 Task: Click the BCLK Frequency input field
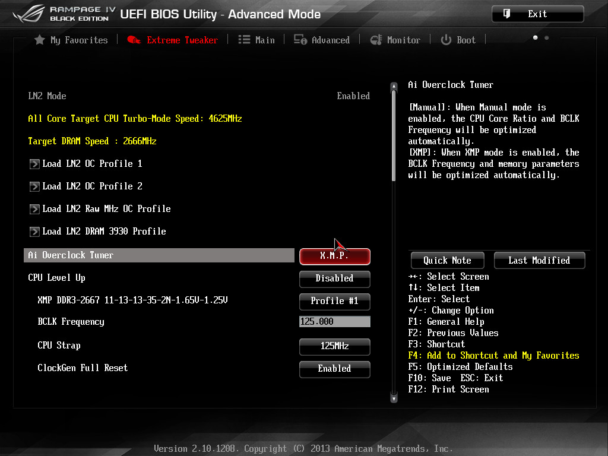pyautogui.click(x=334, y=322)
